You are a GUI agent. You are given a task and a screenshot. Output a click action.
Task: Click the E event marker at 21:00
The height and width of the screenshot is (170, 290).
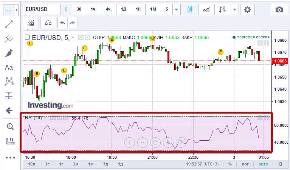tap(152, 38)
